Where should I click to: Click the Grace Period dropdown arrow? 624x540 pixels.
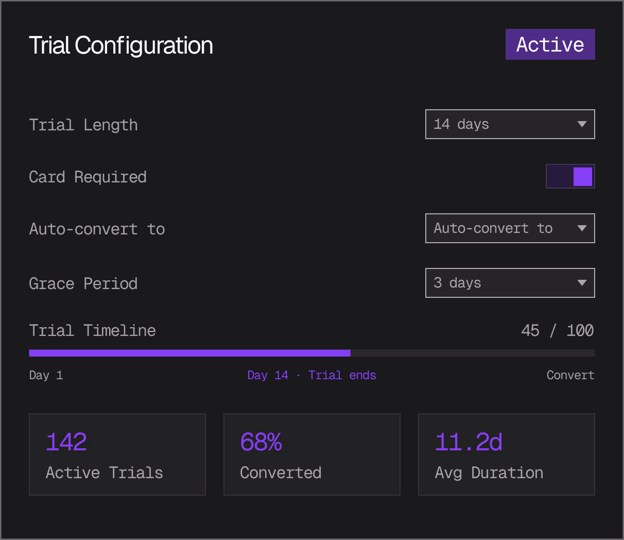click(x=582, y=283)
